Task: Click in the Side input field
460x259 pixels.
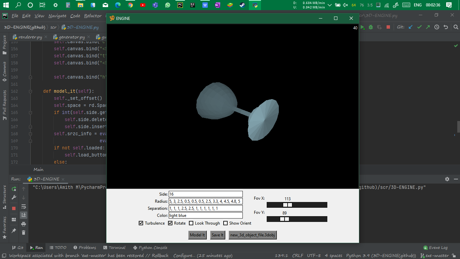Action: pos(206,194)
